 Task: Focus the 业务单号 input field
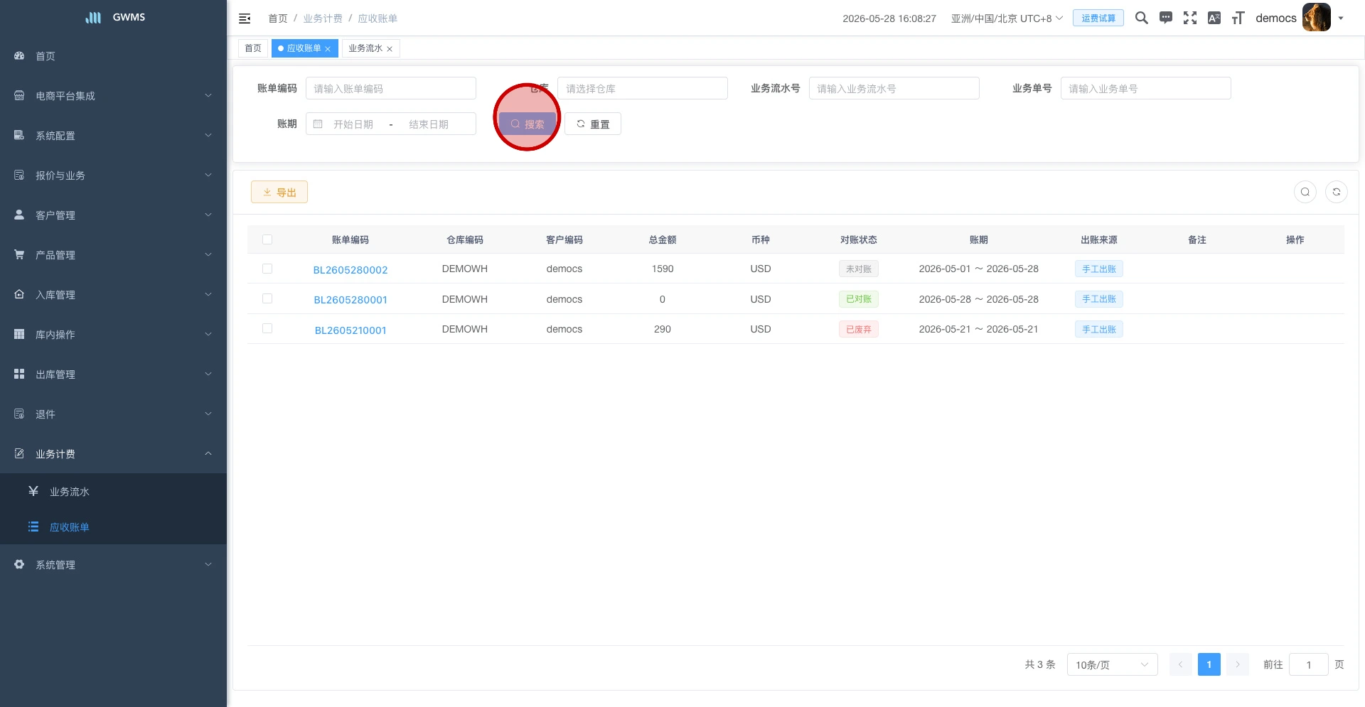click(1146, 89)
